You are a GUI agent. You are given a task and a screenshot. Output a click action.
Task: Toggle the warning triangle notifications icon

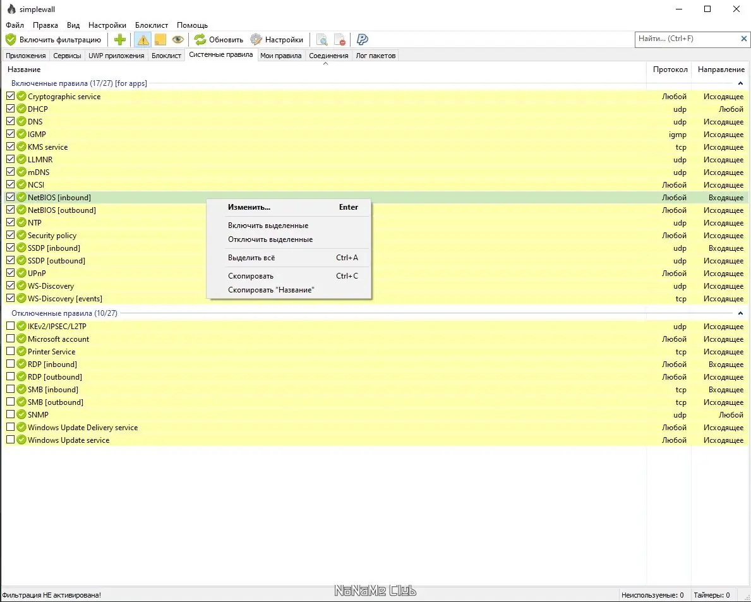point(143,40)
